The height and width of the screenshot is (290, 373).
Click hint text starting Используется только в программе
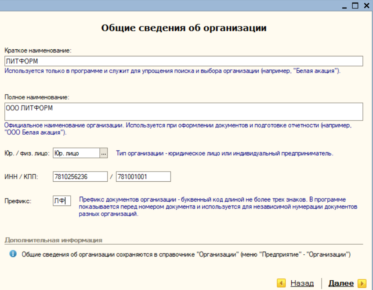pos(173,71)
